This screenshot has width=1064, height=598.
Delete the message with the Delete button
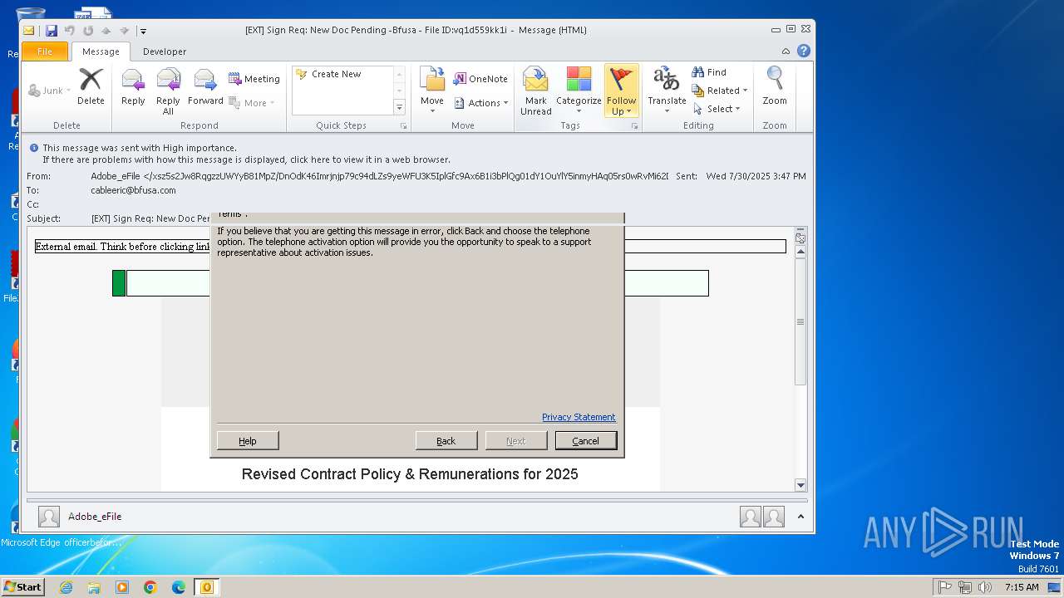tap(91, 87)
